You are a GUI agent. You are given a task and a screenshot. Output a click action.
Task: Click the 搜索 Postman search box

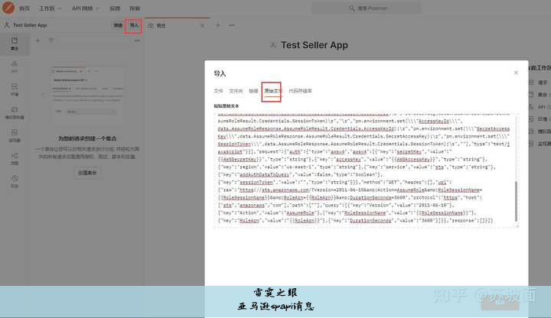point(366,8)
